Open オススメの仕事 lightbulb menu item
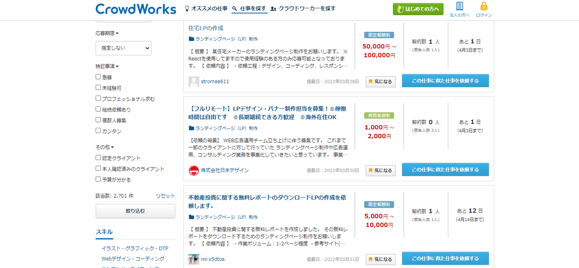The image size is (579, 268). coord(206,8)
